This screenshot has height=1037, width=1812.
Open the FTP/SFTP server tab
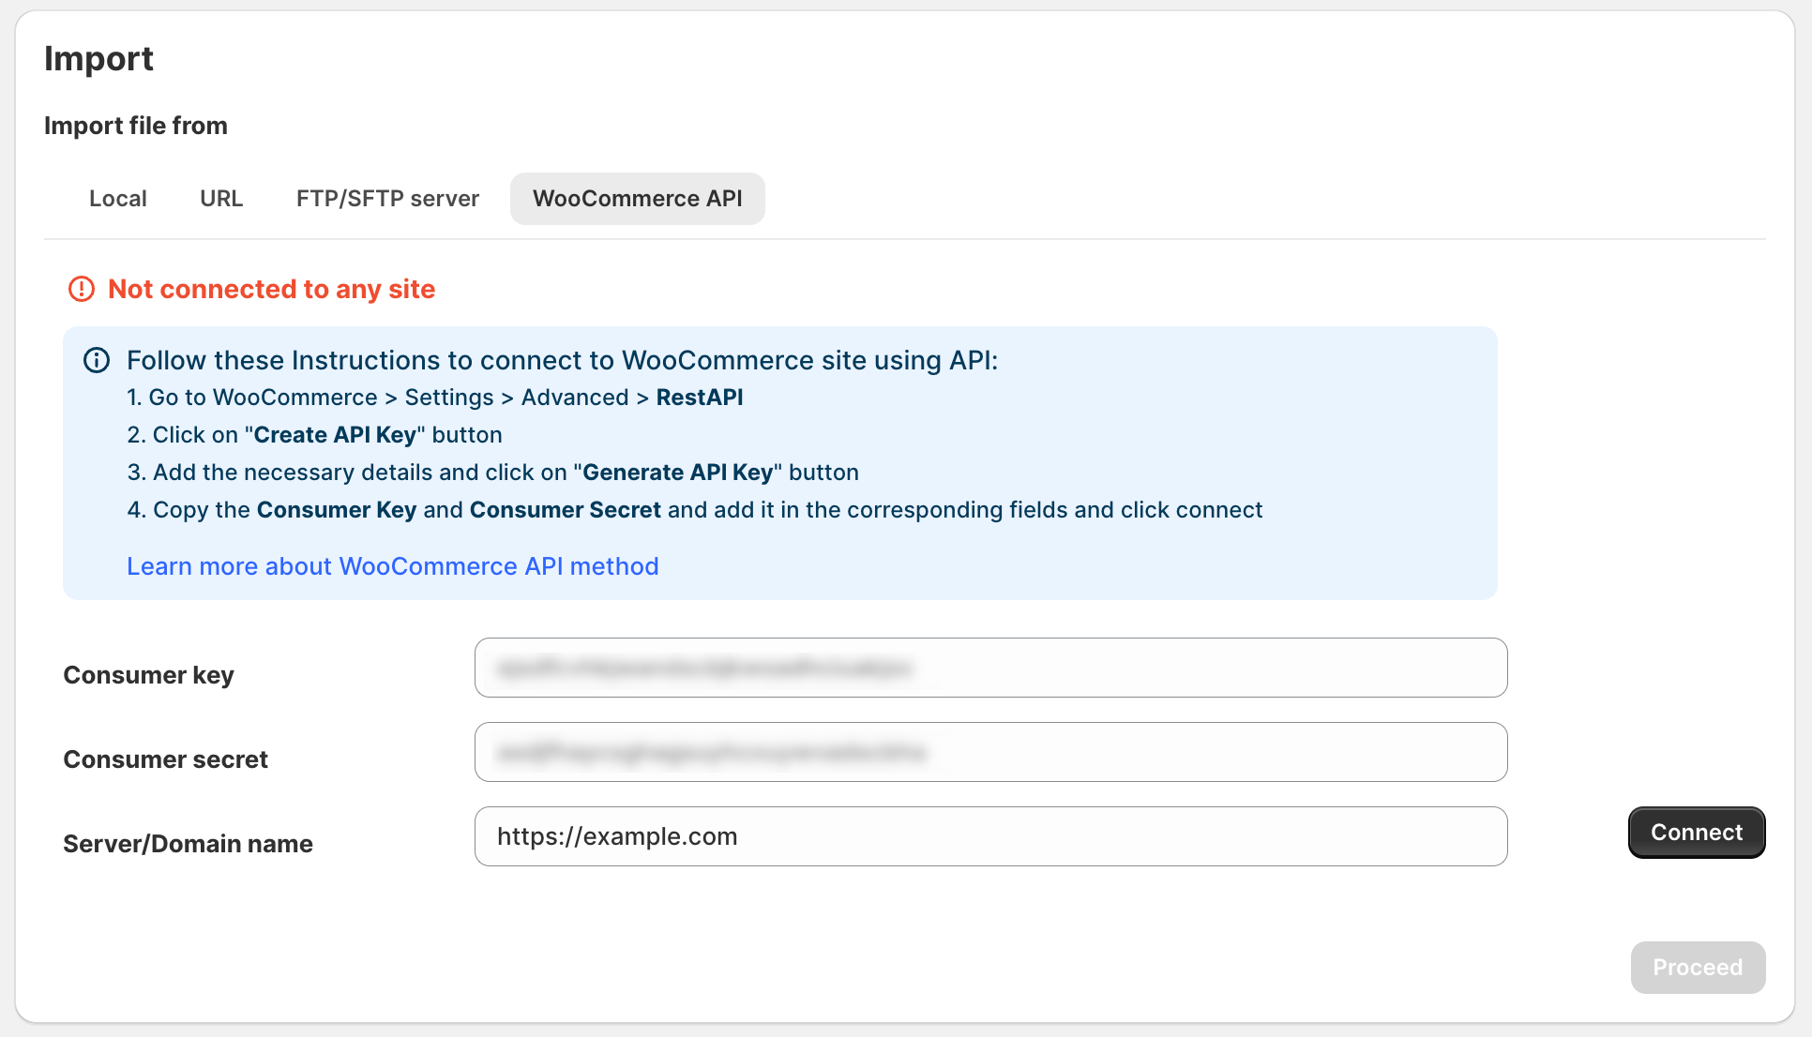point(387,199)
